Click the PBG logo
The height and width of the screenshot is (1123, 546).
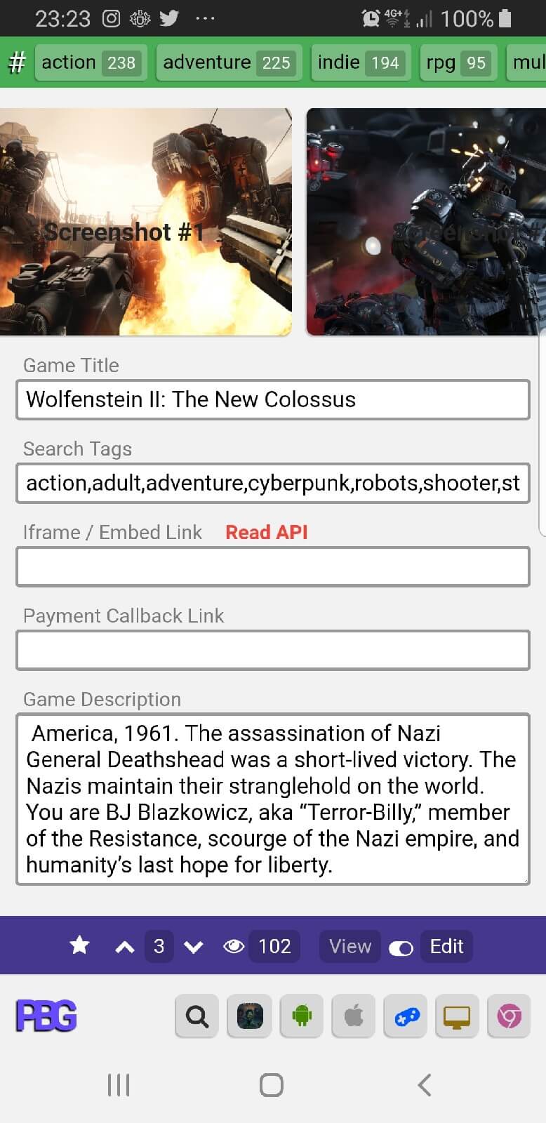(x=46, y=1016)
